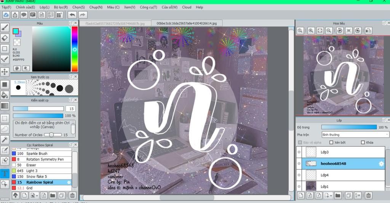Undock the Màu color panel
This screenshot has height=203, width=390.
click(x=70, y=23)
